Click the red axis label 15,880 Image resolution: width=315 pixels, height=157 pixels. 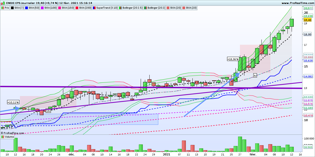308,57
